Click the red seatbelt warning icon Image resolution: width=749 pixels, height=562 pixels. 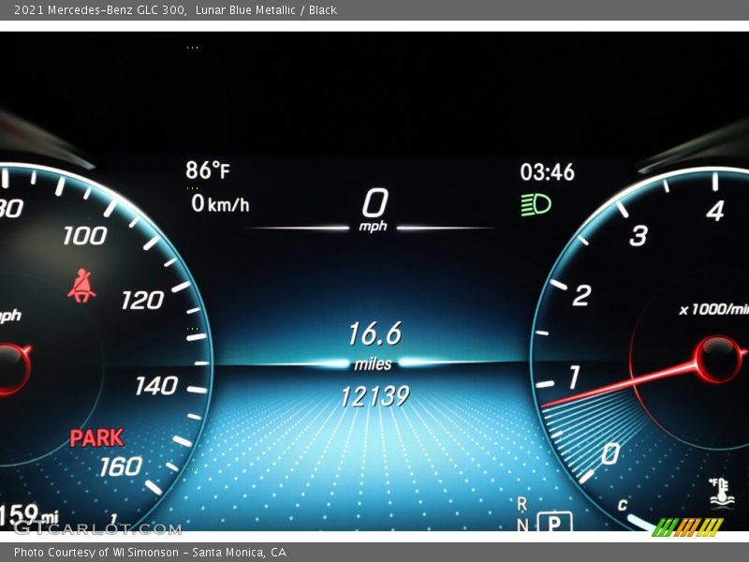pyautogui.click(x=81, y=286)
